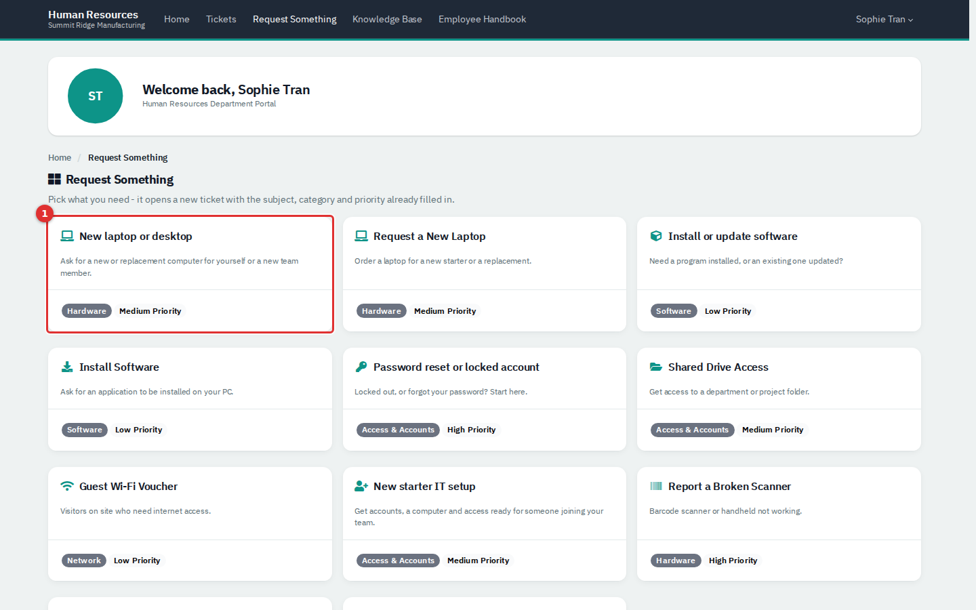Request a Guest Wi-Fi Voucher
The image size is (976, 610).
click(190, 524)
